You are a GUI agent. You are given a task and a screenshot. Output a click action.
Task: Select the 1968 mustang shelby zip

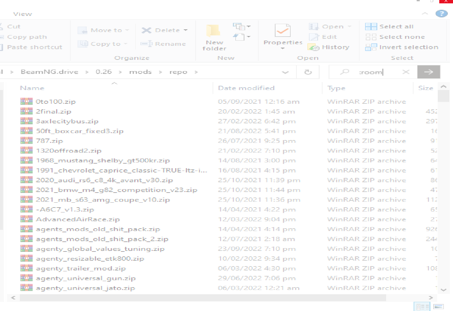tap(103, 161)
